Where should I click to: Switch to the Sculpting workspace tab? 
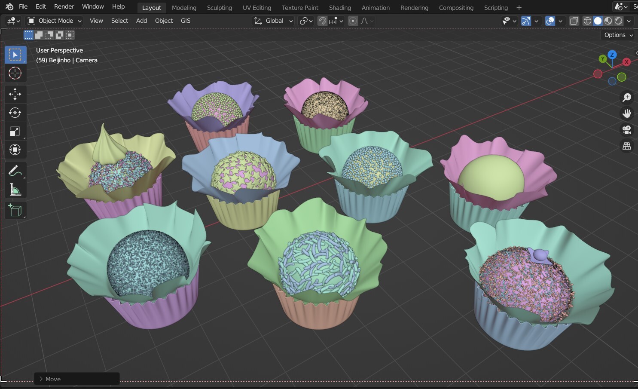219,8
